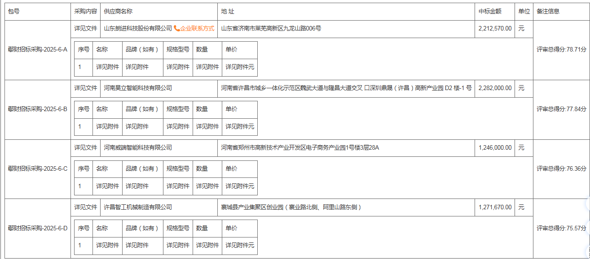The width and height of the screenshot is (590, 259).
Task: Click serial number 1 in package 2025-6-D subtable
Action: coord(79,246)
